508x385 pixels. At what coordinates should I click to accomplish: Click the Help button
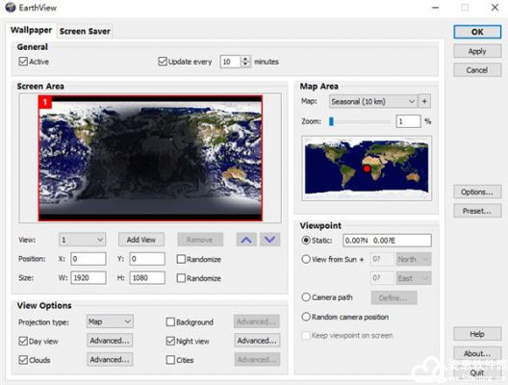477,334
